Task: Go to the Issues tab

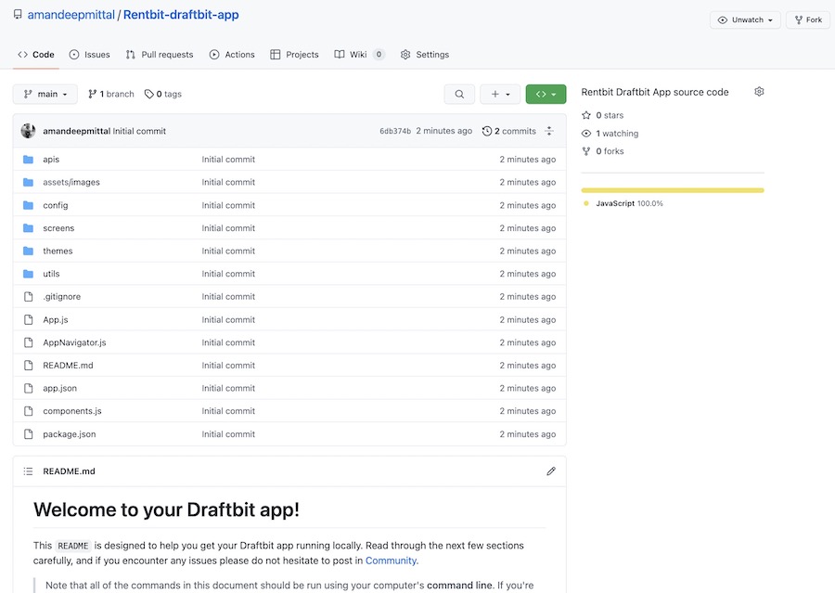Action: point(89,55)
